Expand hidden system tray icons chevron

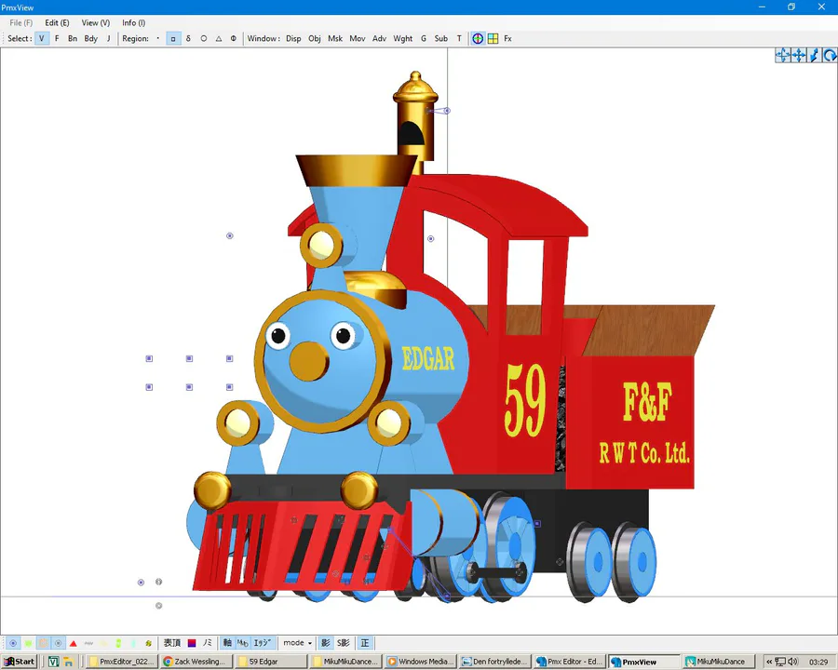pyautogui.click(x=770, y=662)
